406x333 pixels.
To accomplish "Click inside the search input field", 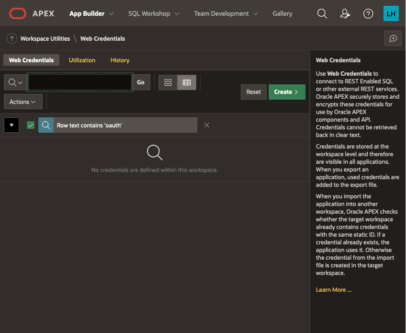I will coord(79,82).
